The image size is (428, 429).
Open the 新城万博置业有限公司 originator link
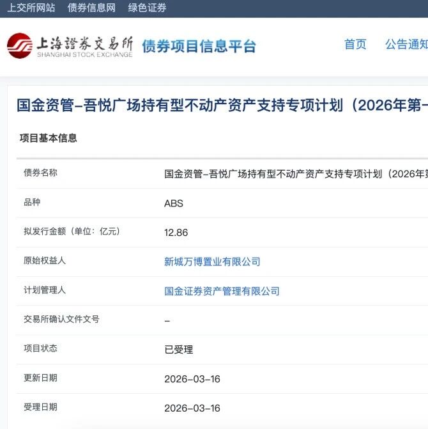pos(212,262)
